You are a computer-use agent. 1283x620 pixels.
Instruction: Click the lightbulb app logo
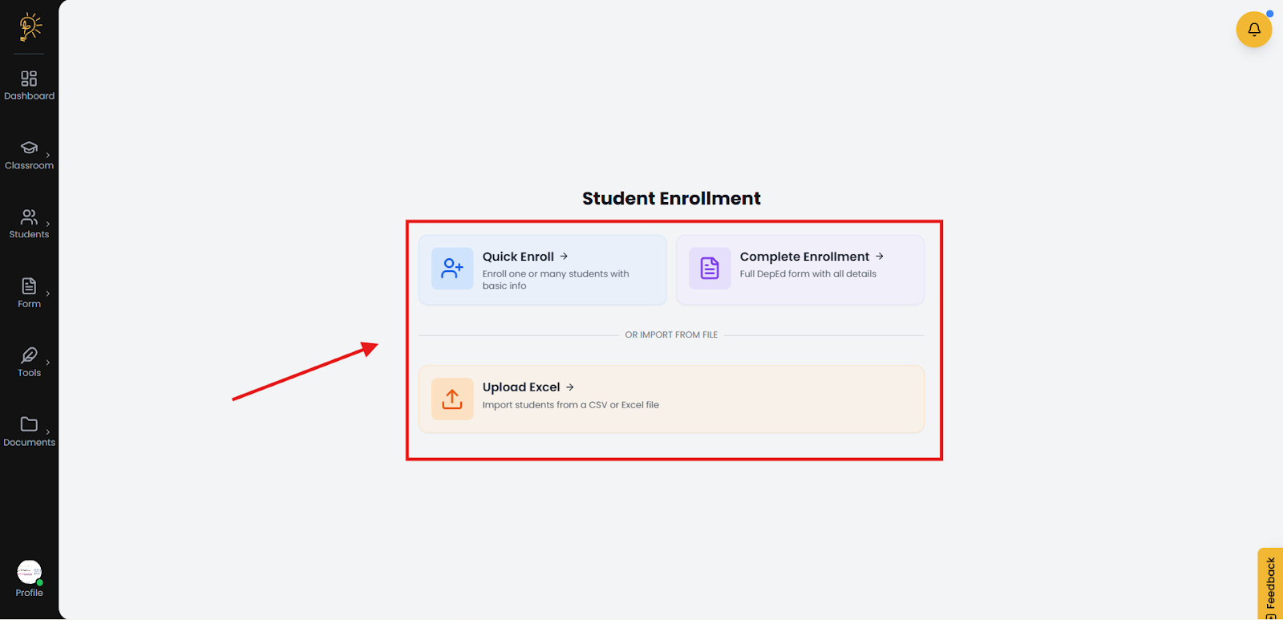coord(30,26)
